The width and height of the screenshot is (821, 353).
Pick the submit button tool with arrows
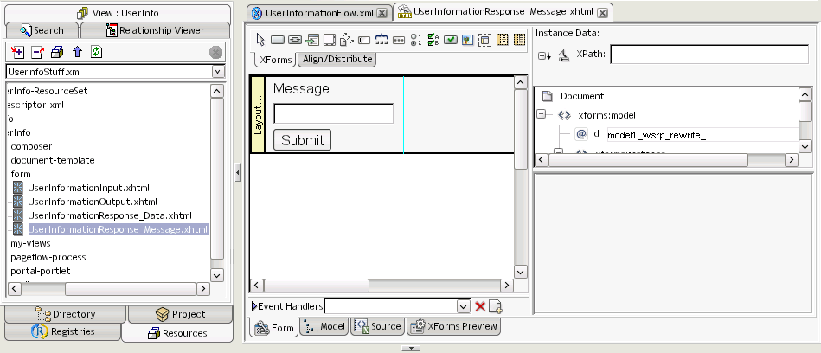(295, 40)
